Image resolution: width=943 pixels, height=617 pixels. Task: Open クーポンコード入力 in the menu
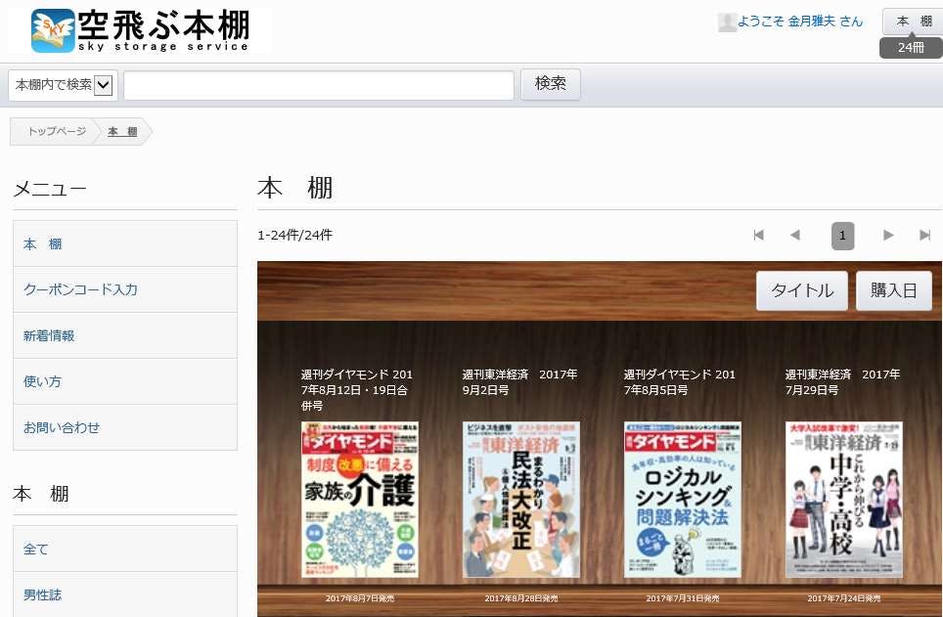coord(125,289)
